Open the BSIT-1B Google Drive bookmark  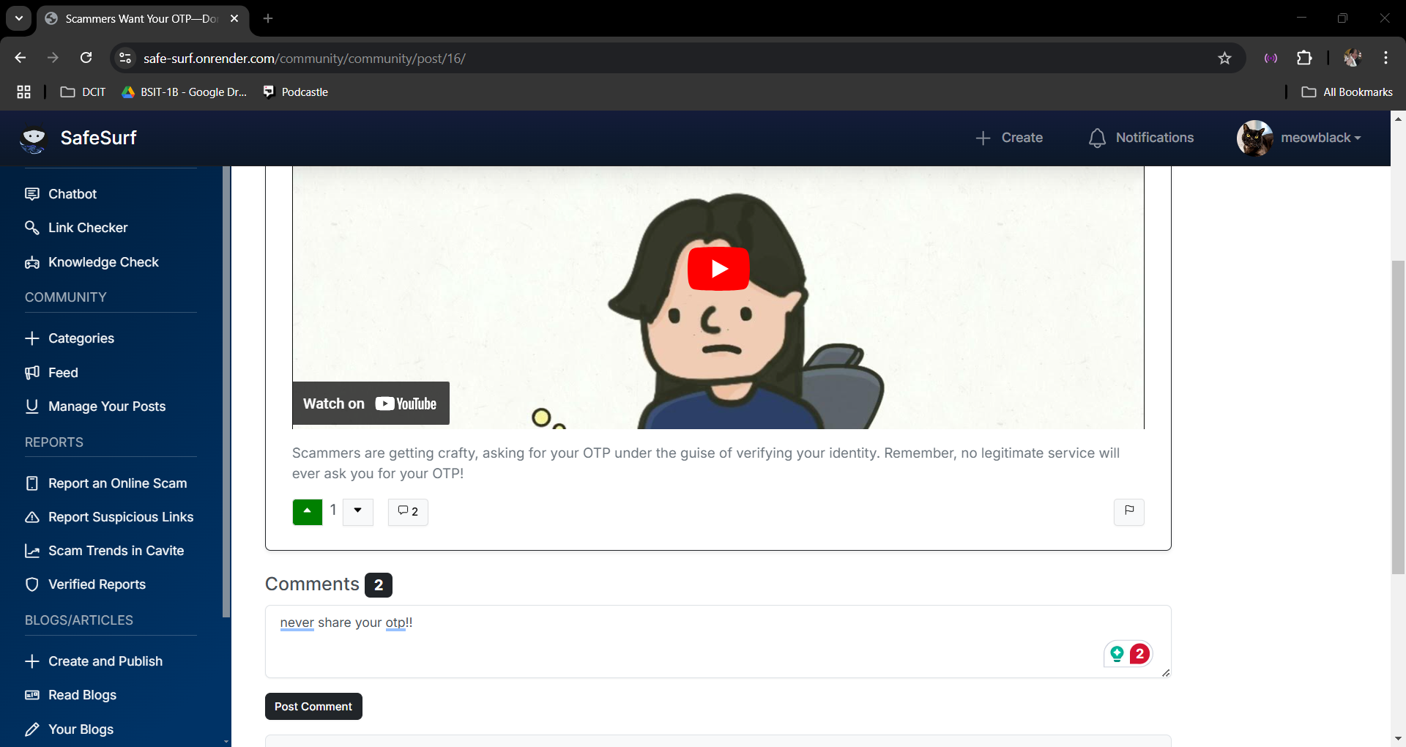coord(185,92)
